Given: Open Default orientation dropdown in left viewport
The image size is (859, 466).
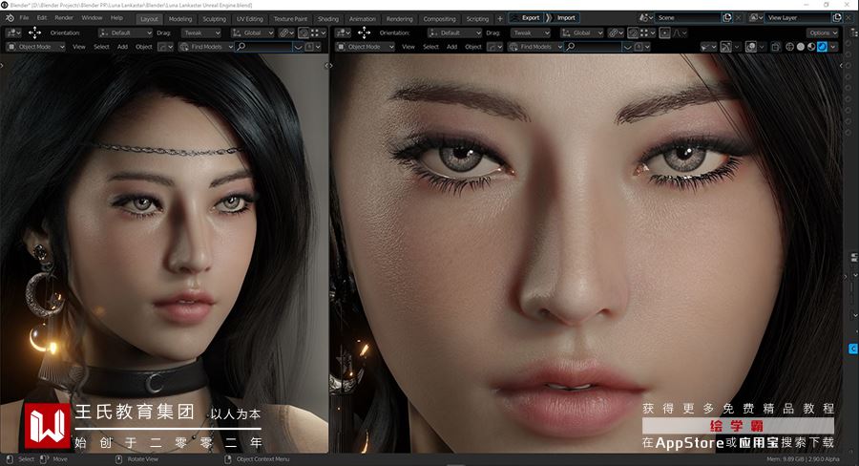Looking at the screenshot, I should pos(125,32).
